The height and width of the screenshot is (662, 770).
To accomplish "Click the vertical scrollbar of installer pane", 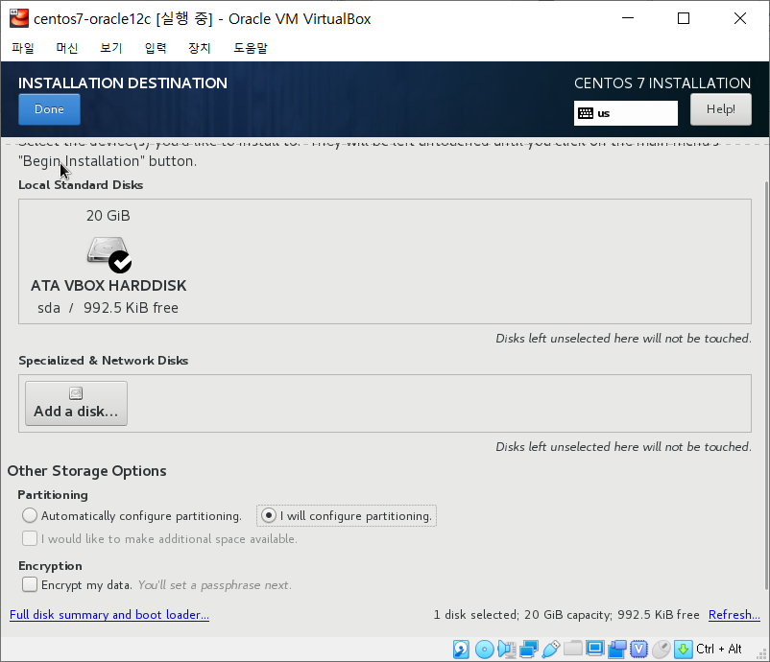I will (766, 386).
